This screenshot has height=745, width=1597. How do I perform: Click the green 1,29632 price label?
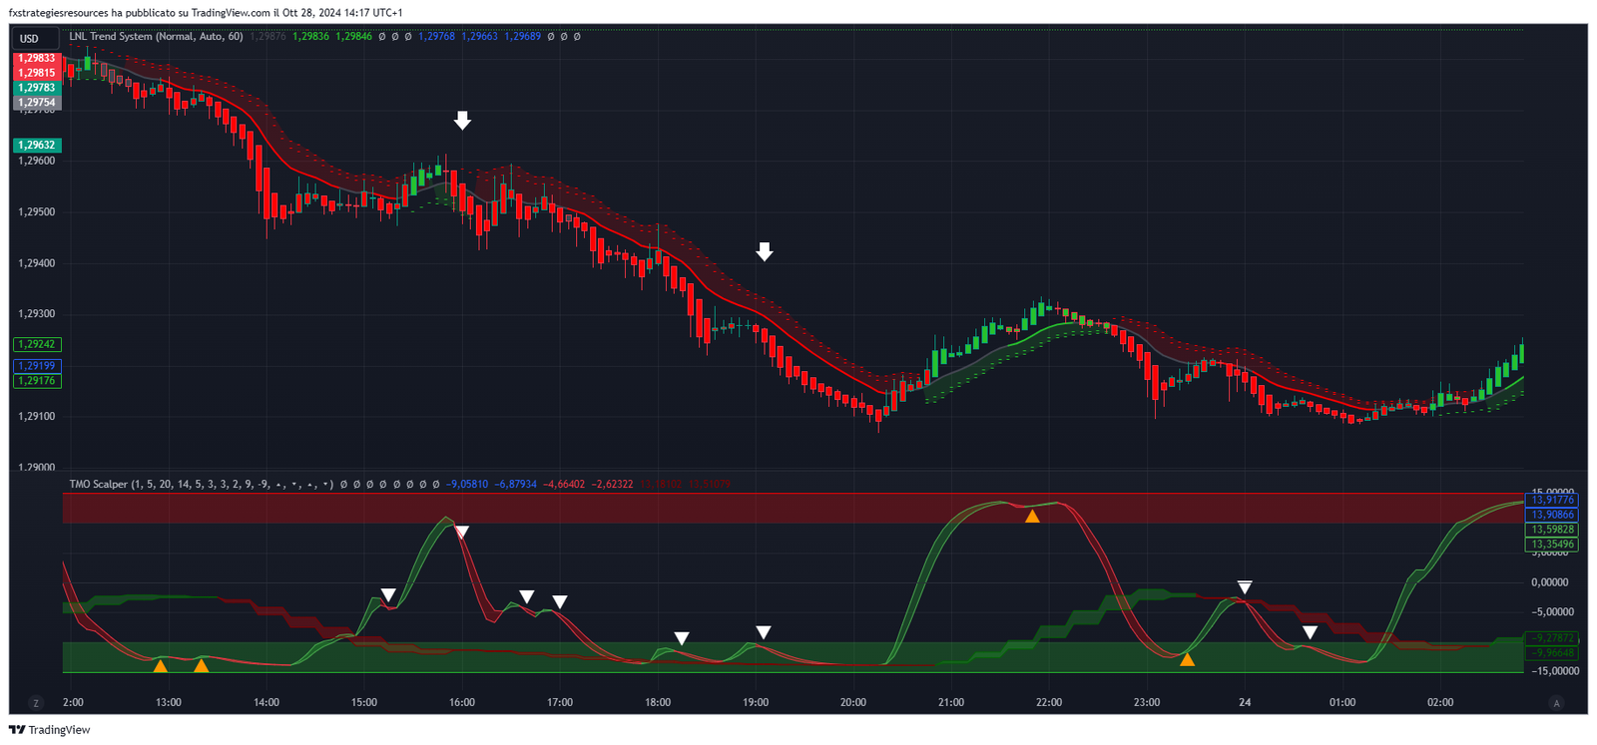tap(37, 146)
